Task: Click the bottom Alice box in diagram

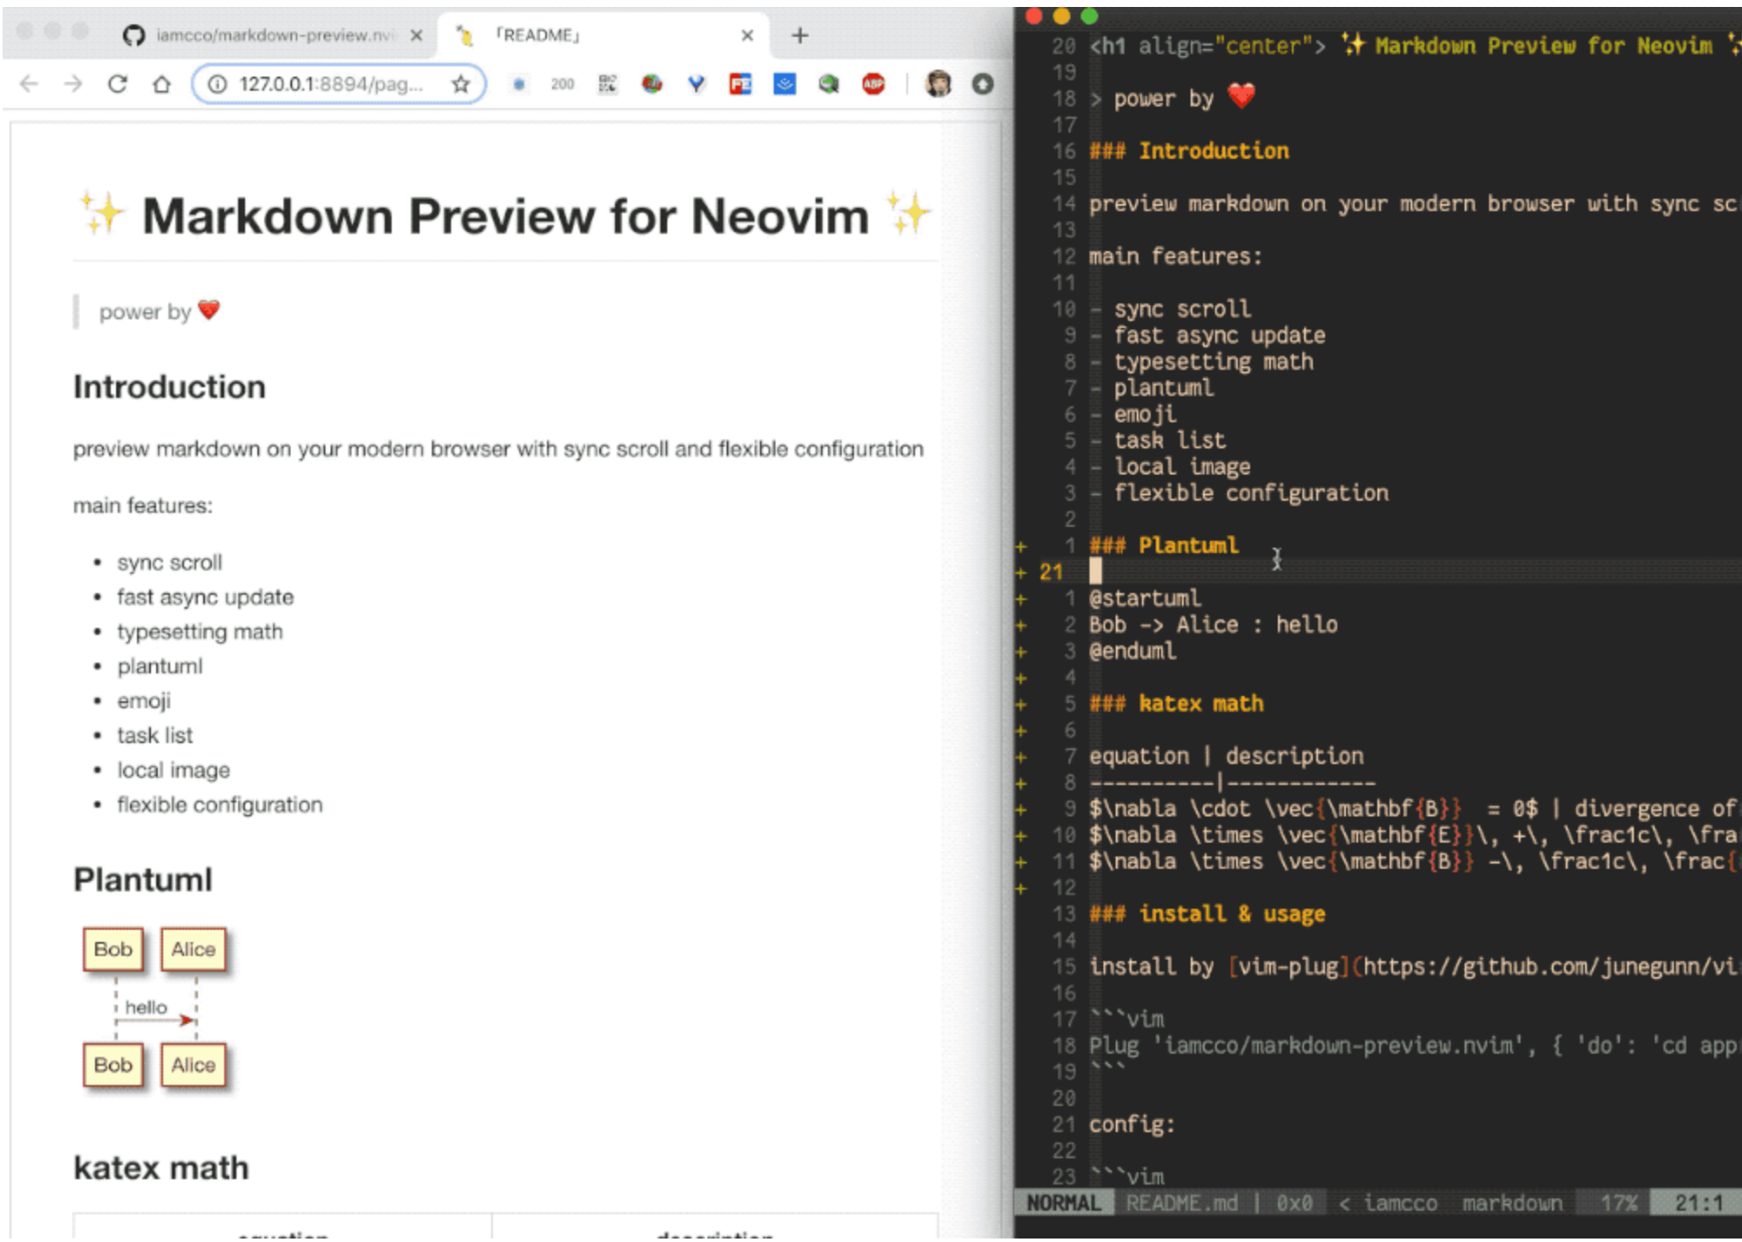Action: [193, 1065]
